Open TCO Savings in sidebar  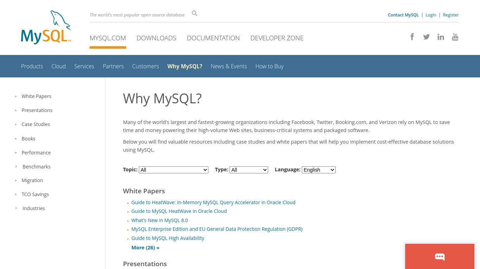[x=35, y=194]
